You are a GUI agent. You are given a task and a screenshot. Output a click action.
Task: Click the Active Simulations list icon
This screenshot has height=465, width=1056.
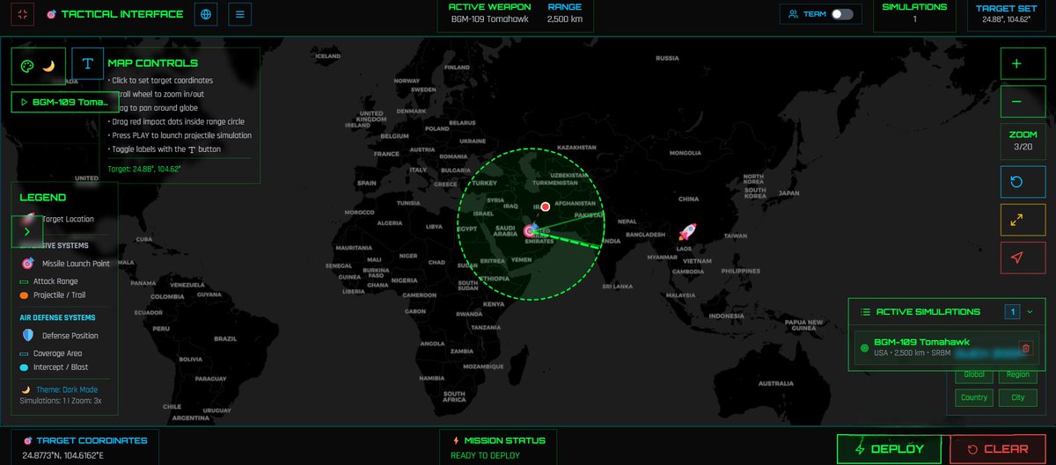point(865,311)
